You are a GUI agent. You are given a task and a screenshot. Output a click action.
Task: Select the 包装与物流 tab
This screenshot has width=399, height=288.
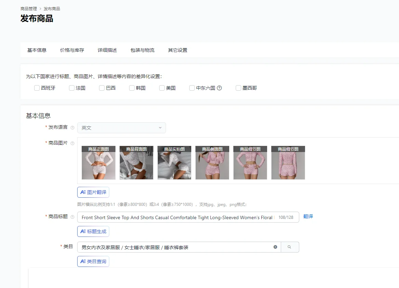pos(142,50)
